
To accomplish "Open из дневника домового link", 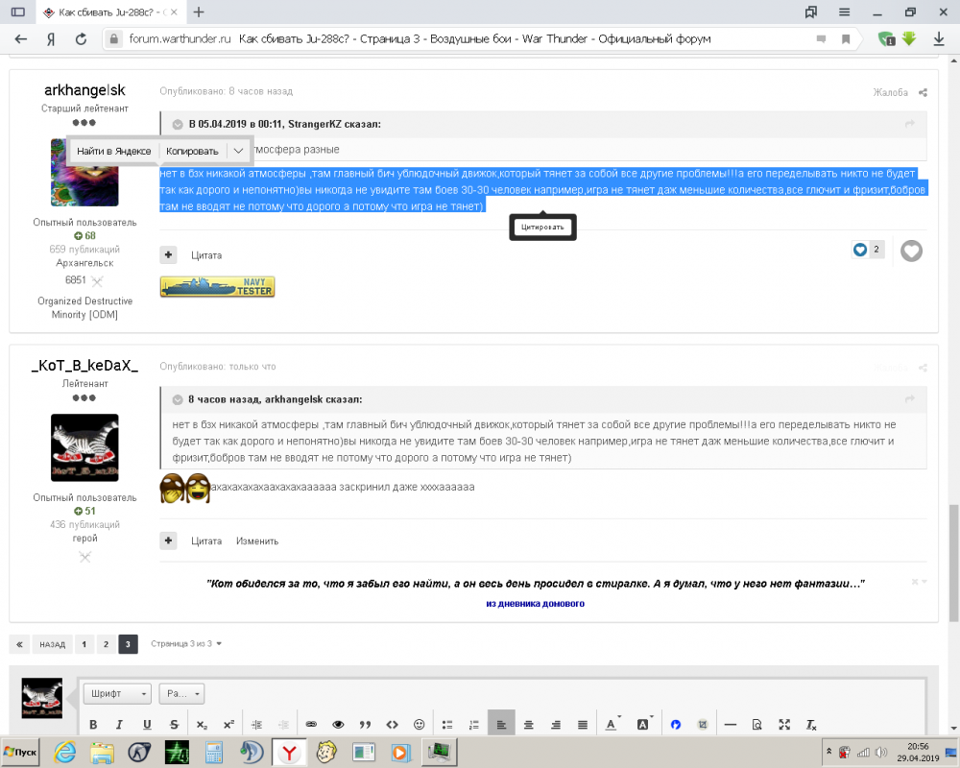I will [535, 604].
